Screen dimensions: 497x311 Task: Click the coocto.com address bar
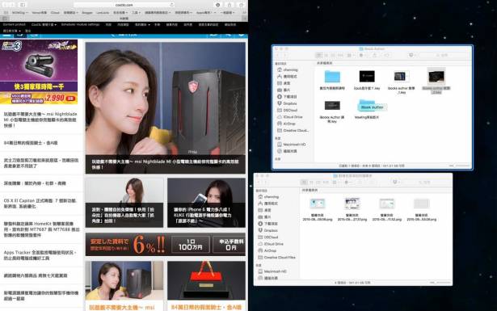click(124, 5)
